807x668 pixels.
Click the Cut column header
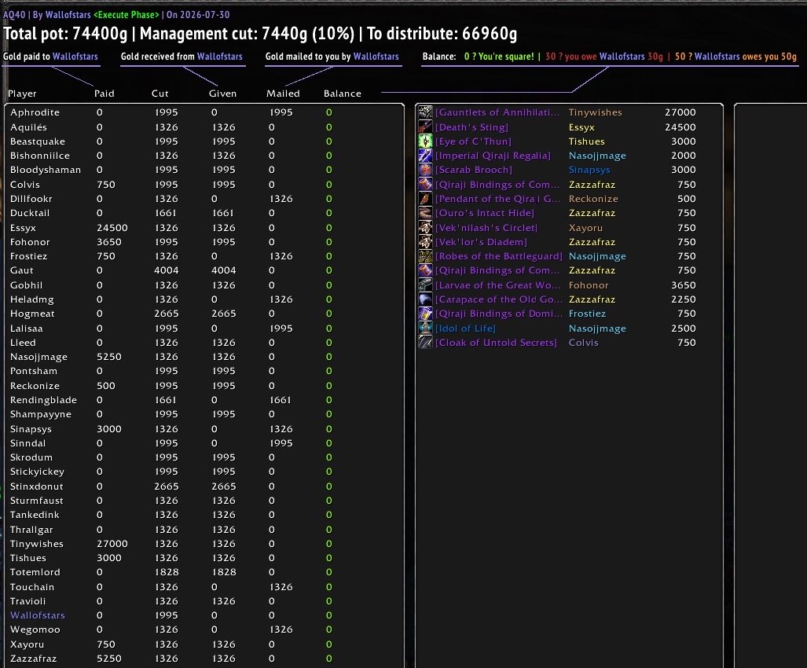160,94
